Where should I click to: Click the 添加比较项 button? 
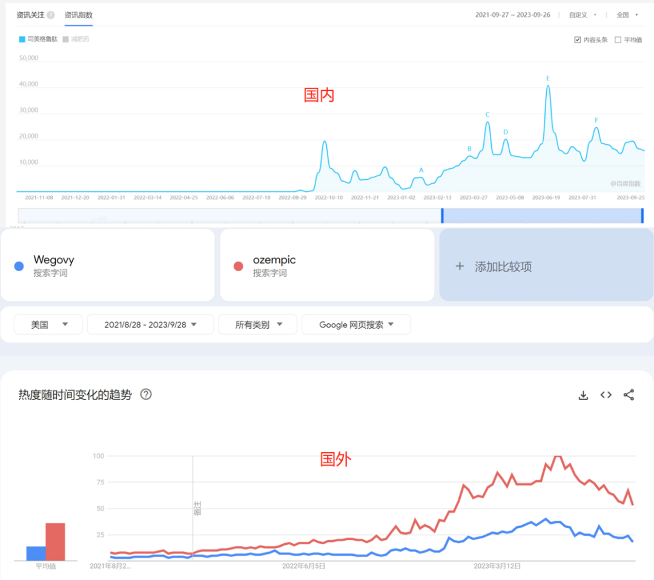click(546, 265)
